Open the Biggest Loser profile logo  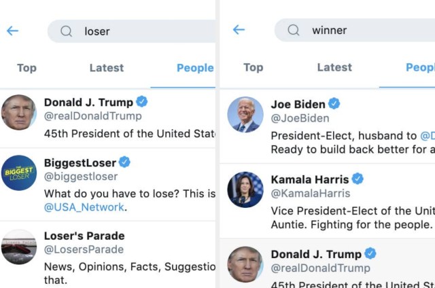coord(19,173)
